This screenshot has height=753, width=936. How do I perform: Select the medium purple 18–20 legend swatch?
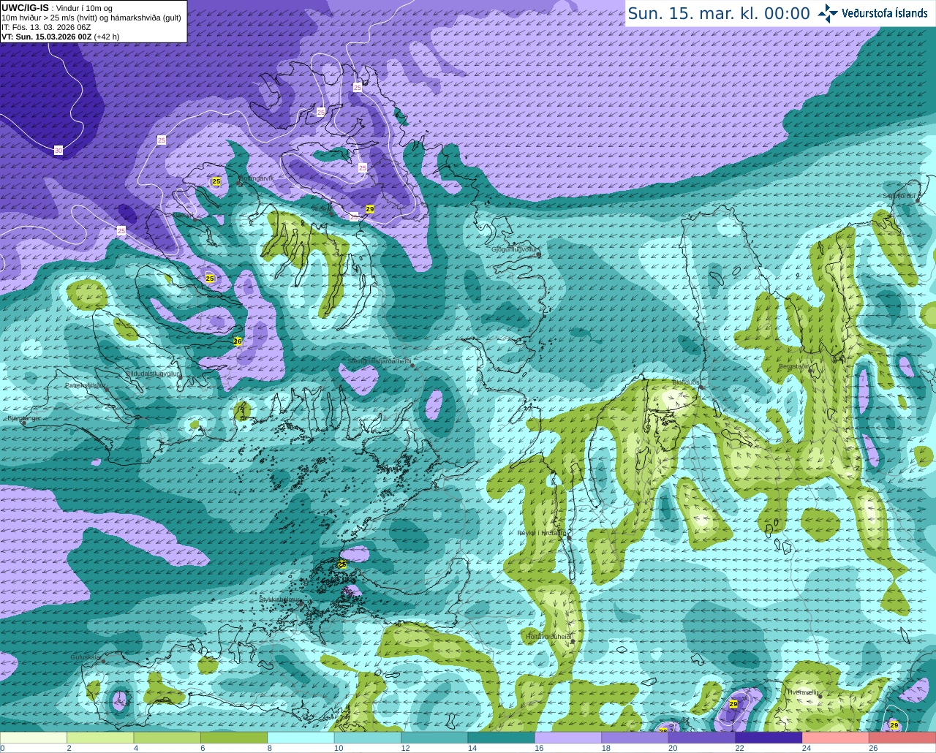pyautogui.click(x=635, y=738)
